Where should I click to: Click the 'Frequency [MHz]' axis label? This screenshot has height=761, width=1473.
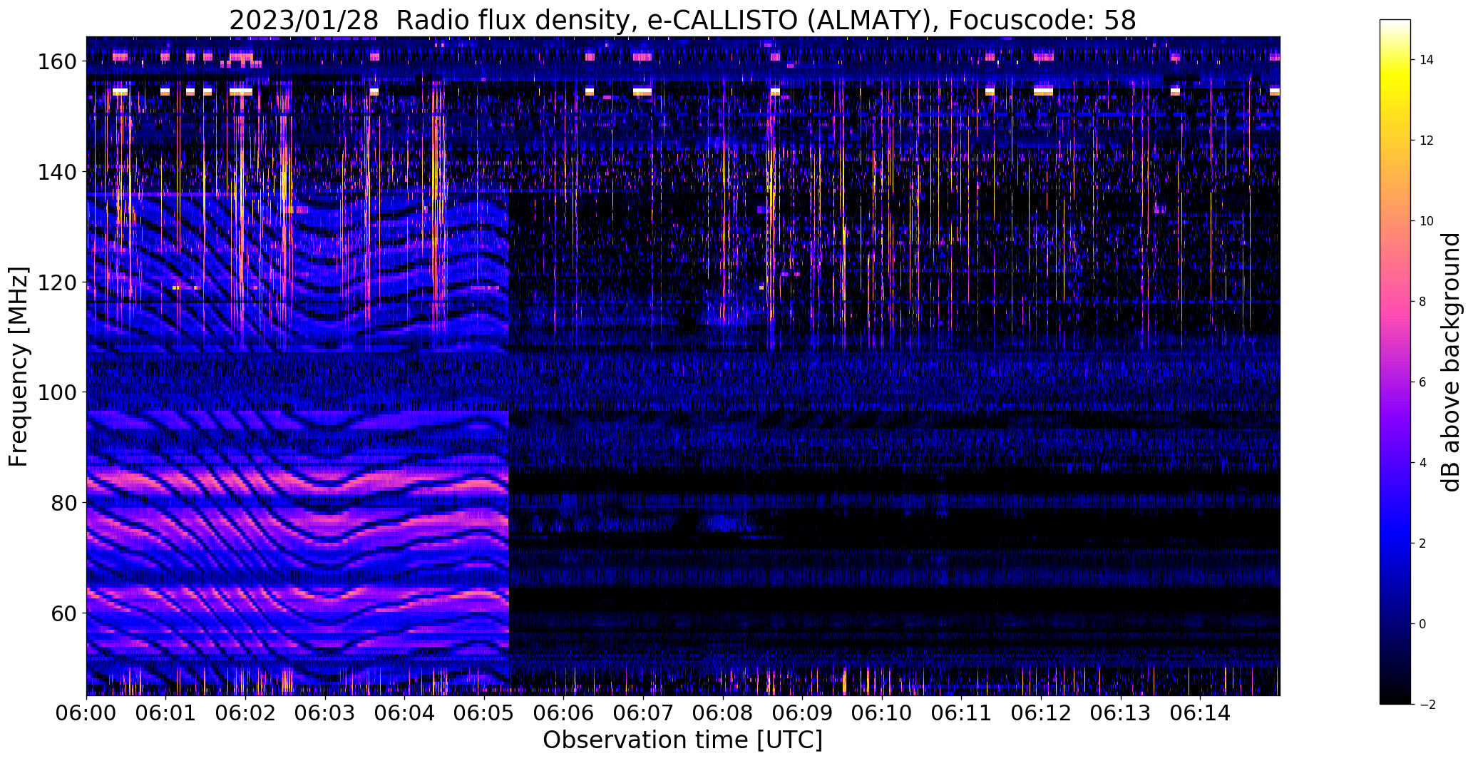tap(19, 367)
